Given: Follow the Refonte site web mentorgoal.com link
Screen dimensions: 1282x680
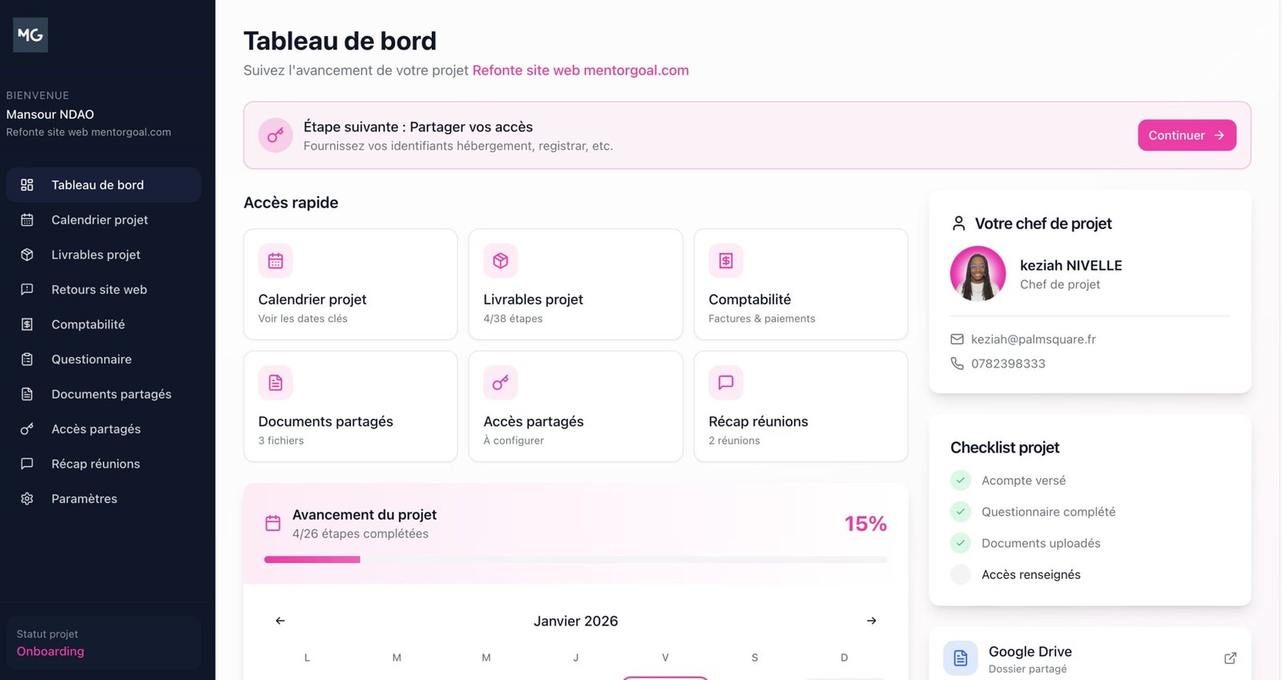Looking at the screenshot, I should click(580, 70).
